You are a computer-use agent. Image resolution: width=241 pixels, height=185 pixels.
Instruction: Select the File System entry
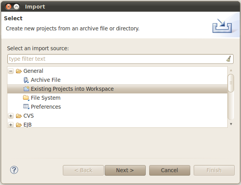tap(45, 98)
